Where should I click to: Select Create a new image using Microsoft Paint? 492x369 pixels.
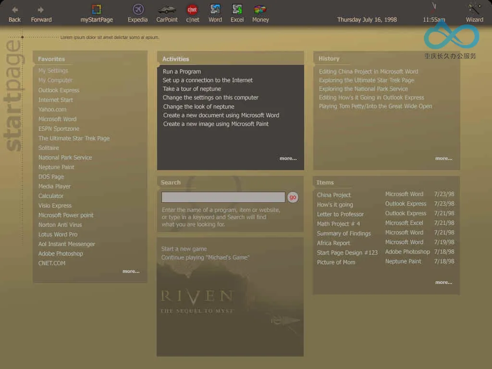tap(216, 124)
